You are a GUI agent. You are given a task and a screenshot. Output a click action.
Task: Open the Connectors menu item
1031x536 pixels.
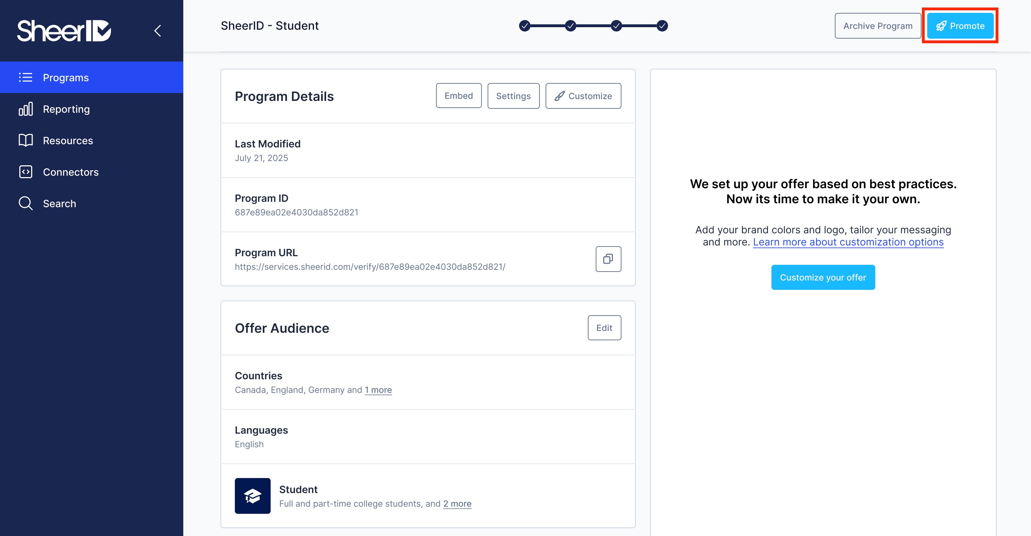coord(71,172)
